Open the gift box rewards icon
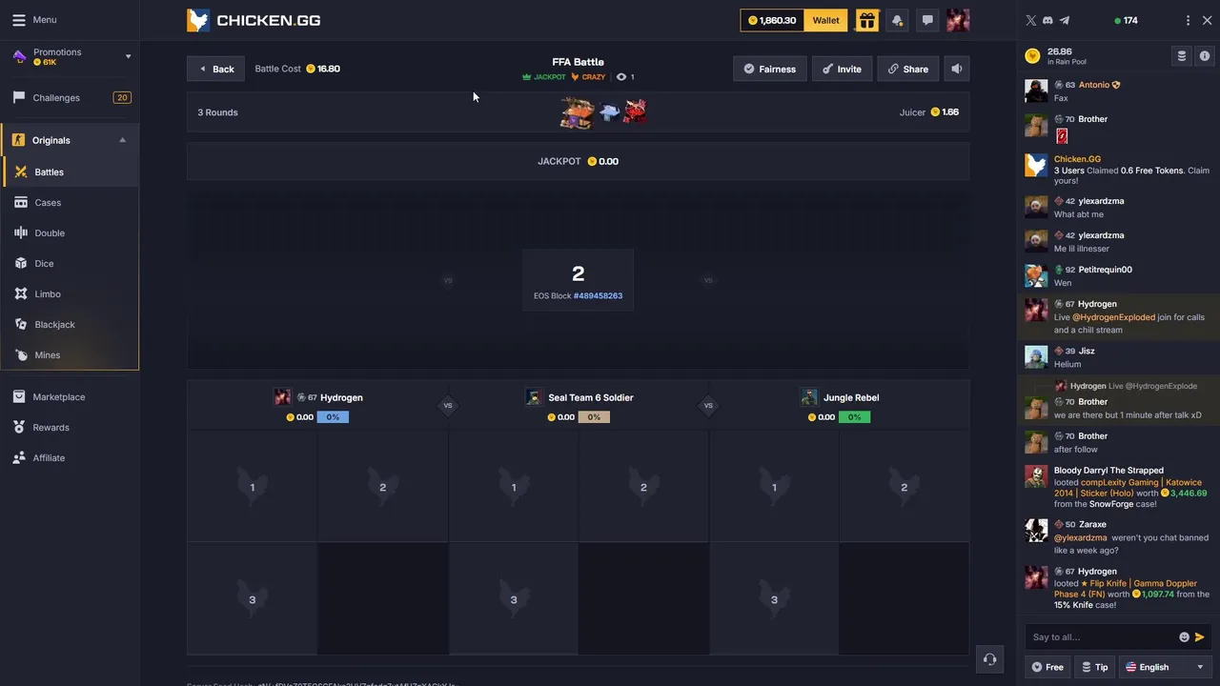1220x686 pixels. click(866, 20)
